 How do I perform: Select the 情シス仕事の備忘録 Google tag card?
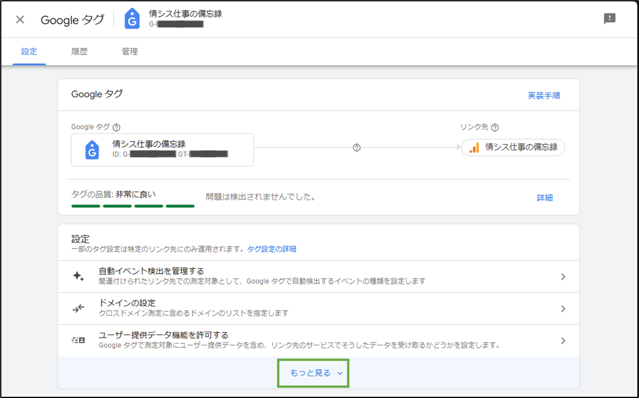click(x=162, y=150)
